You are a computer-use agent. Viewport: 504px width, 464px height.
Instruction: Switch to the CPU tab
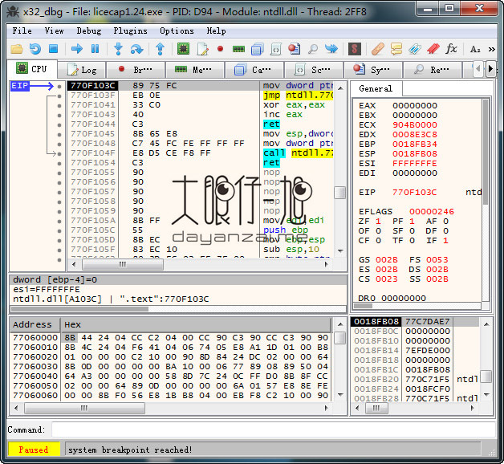(32, 68)
